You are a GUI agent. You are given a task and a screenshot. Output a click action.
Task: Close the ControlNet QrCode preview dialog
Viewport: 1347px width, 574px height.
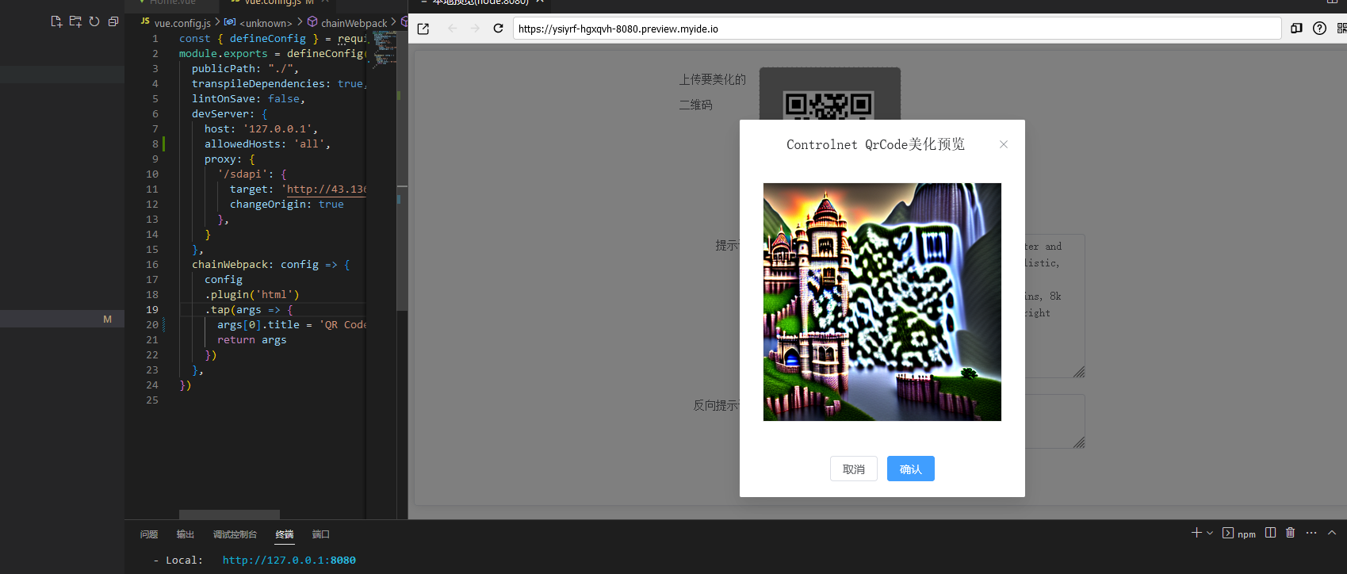point(1004,144)
